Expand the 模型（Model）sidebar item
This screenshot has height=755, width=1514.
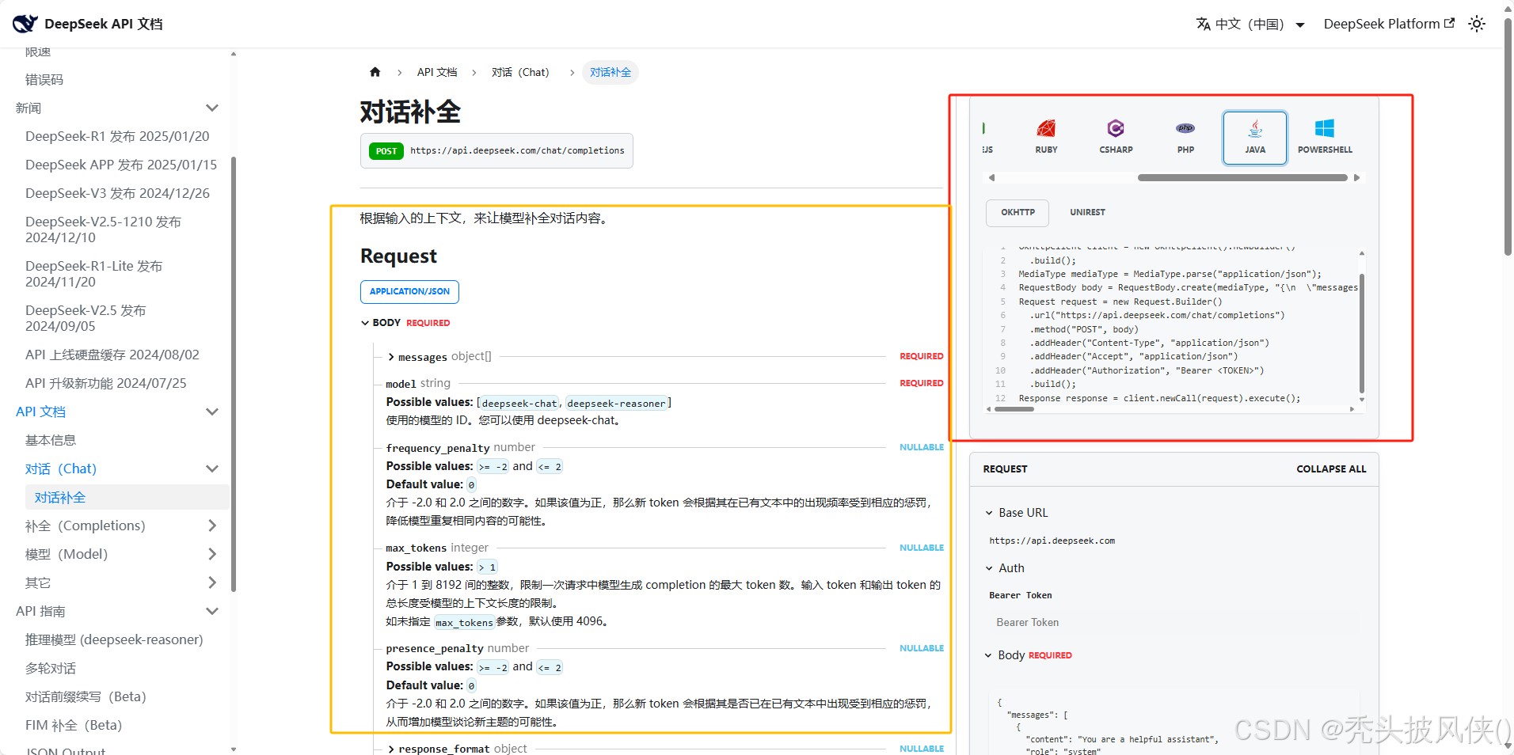[x=211, y=554]
